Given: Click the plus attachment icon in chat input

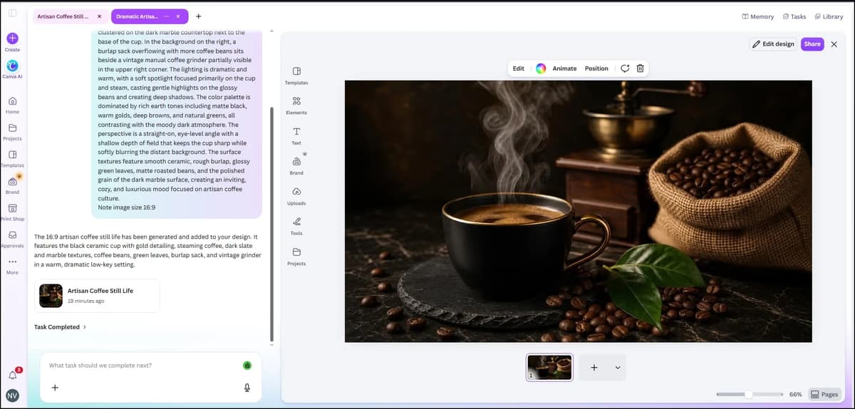Looking at the screenshot, I should tap(55, 388).
